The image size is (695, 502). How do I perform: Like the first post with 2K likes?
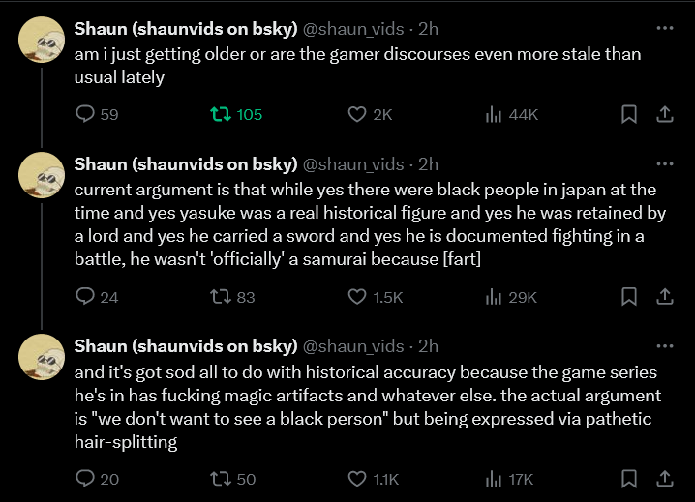pos(357,114)
